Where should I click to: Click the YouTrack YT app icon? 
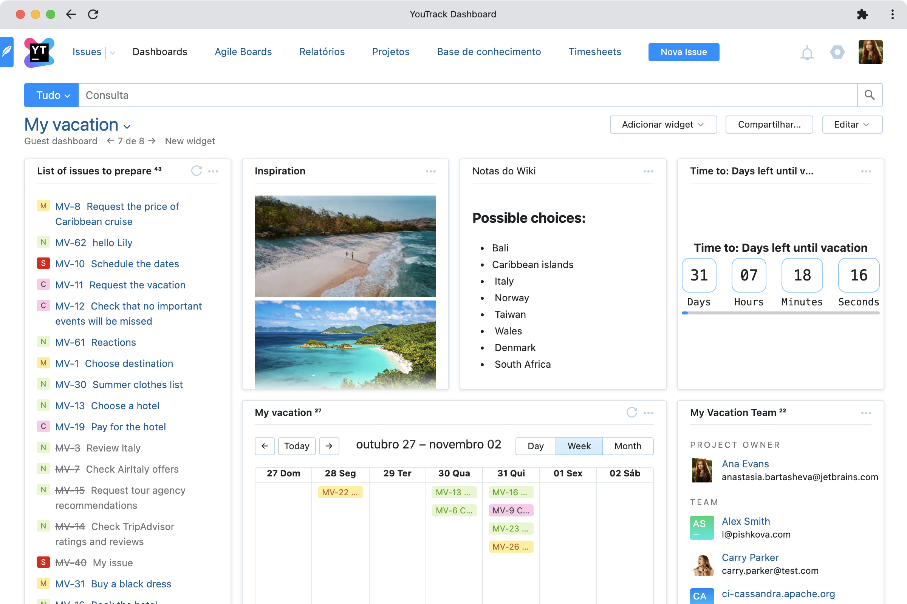(39, 52)
